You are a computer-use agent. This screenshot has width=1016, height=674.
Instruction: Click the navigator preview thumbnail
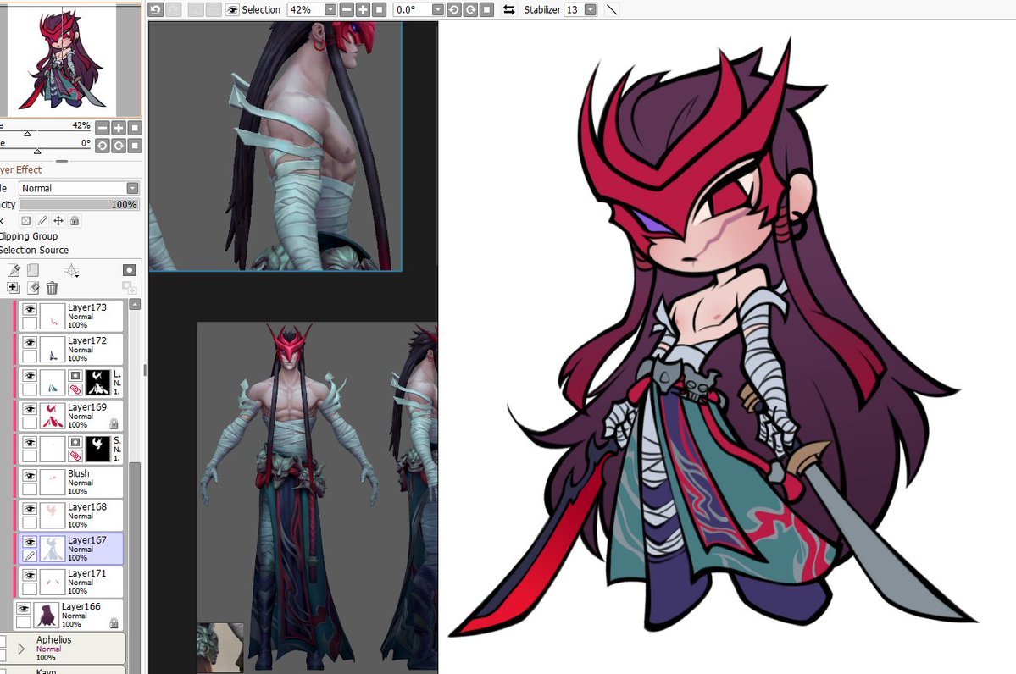click(x=62, y=60)
